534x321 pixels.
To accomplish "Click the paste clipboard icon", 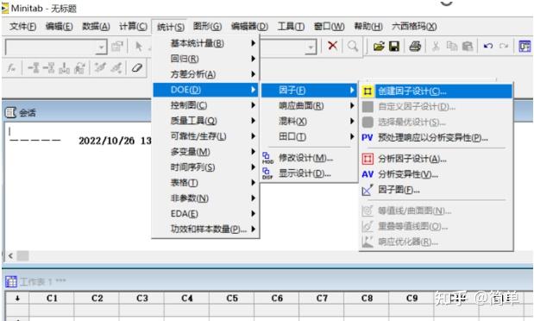I will [x=468, y=46].
